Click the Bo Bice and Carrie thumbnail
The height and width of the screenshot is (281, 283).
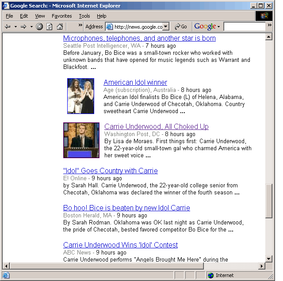(80, 96)
